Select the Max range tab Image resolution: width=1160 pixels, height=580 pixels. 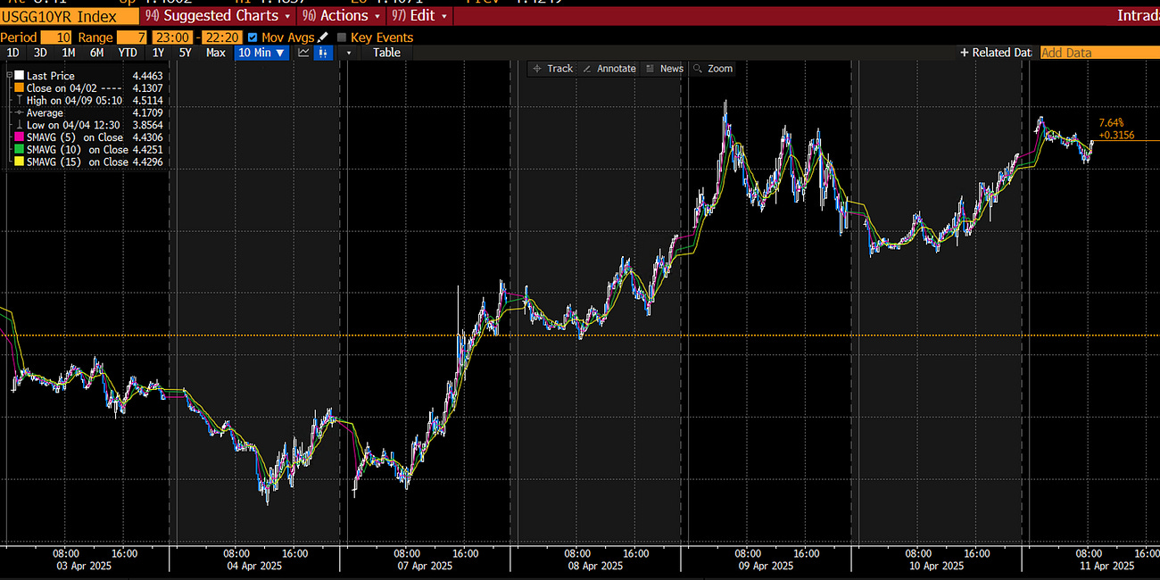[x=216, y=53]
